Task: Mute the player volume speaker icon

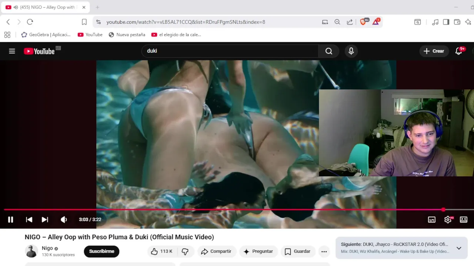Action: tap(64, 219)
